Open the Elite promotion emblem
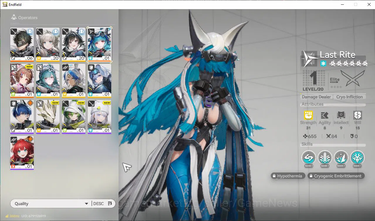The image size is (375, 221). pyautogui.click(x=352, y=78)
